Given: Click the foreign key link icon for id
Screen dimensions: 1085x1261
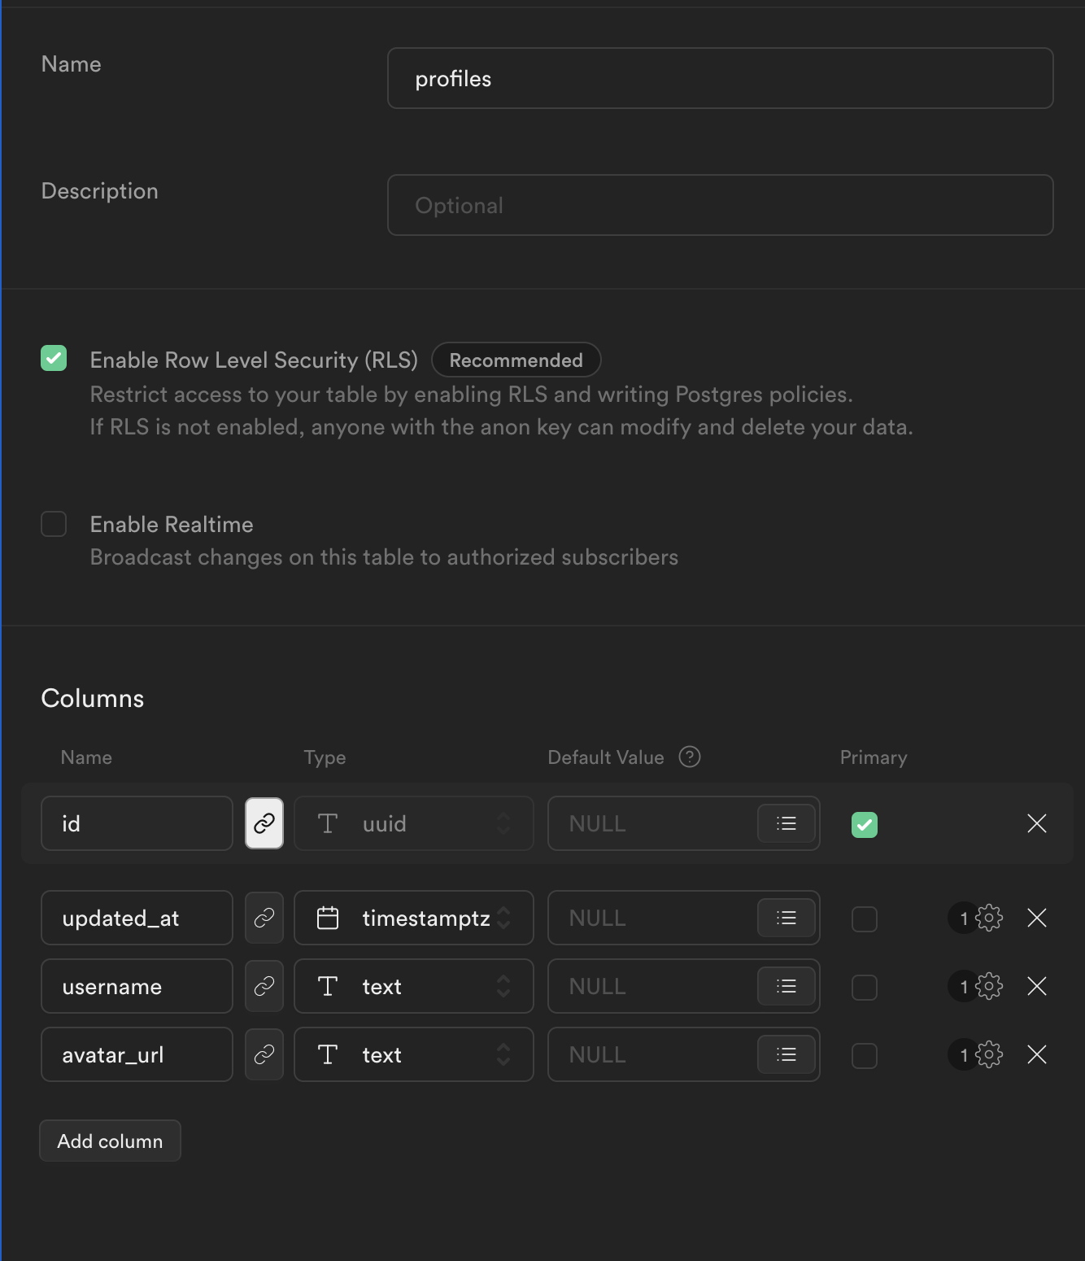Looking at the screenshot, I should (264, 823).
